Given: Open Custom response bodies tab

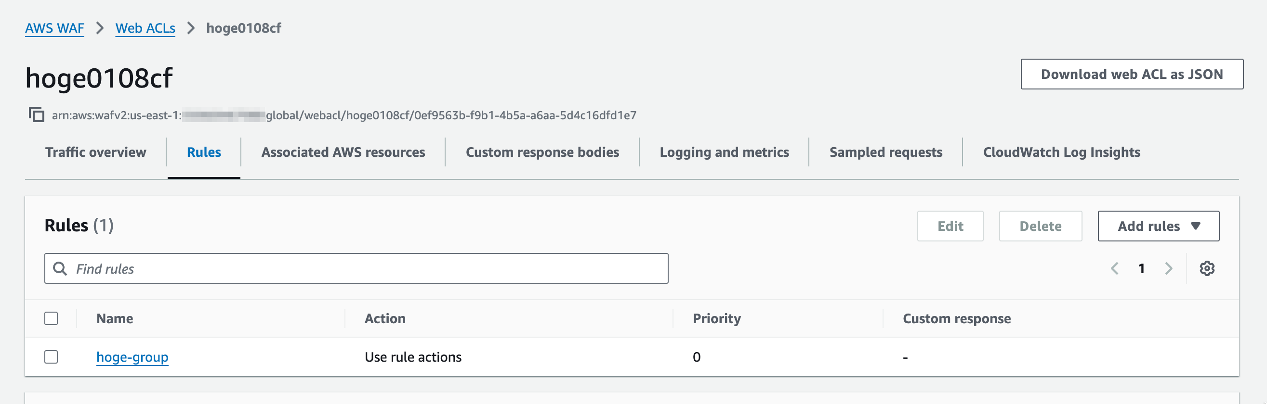Looking at the screenshot, I should [x=542, y=152].
